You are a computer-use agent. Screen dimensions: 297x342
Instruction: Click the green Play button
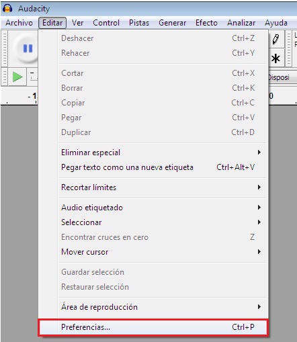pos(17,77)
